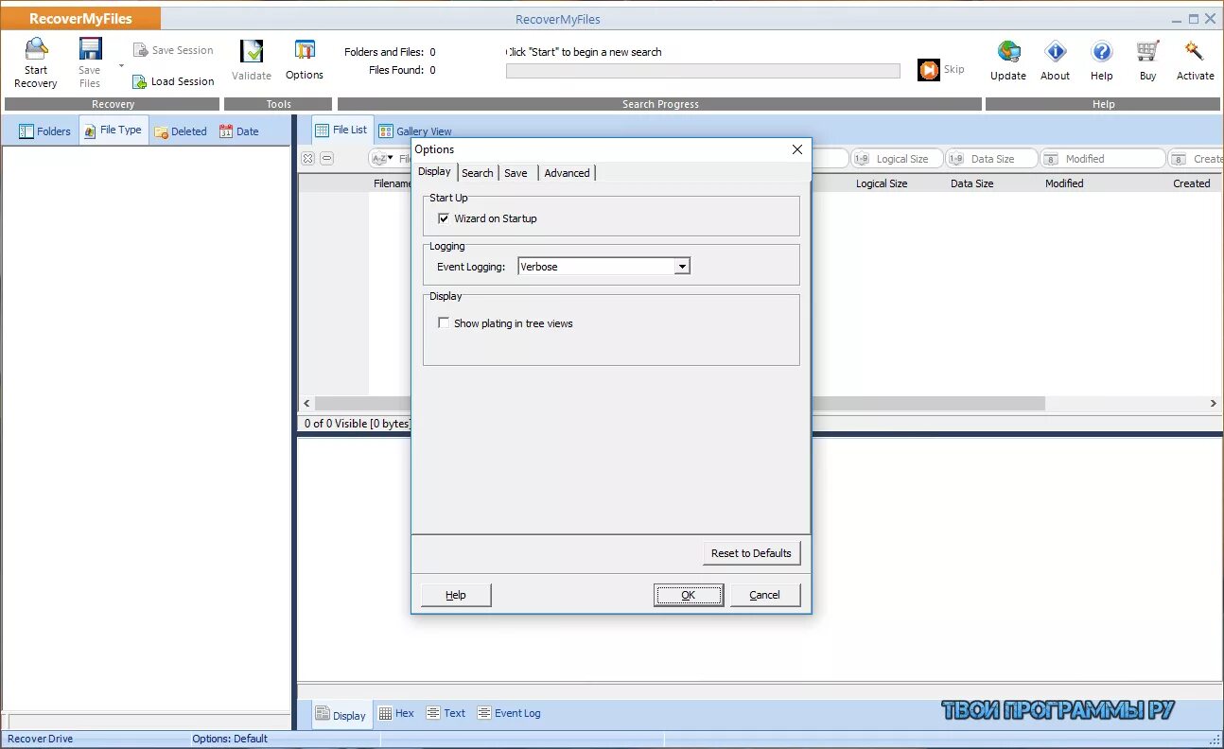Sort by Modified column header
The width and height of the screenshot is (1224, 749).
pos(1064,183)
